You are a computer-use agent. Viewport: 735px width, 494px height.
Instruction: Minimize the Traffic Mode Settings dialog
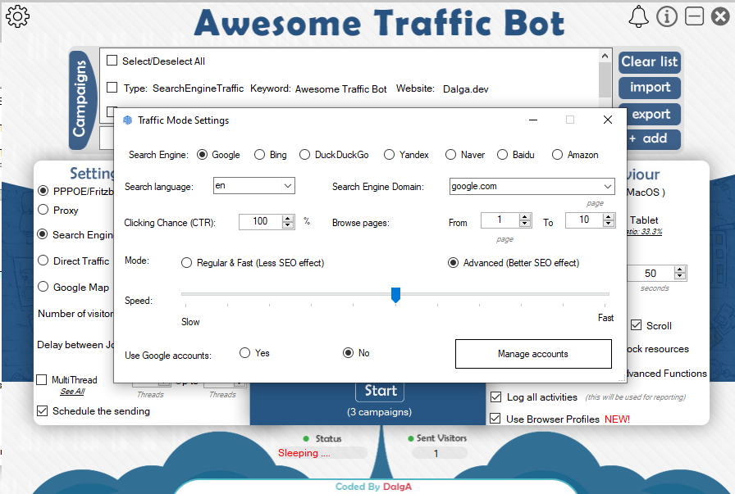(533, 120)
